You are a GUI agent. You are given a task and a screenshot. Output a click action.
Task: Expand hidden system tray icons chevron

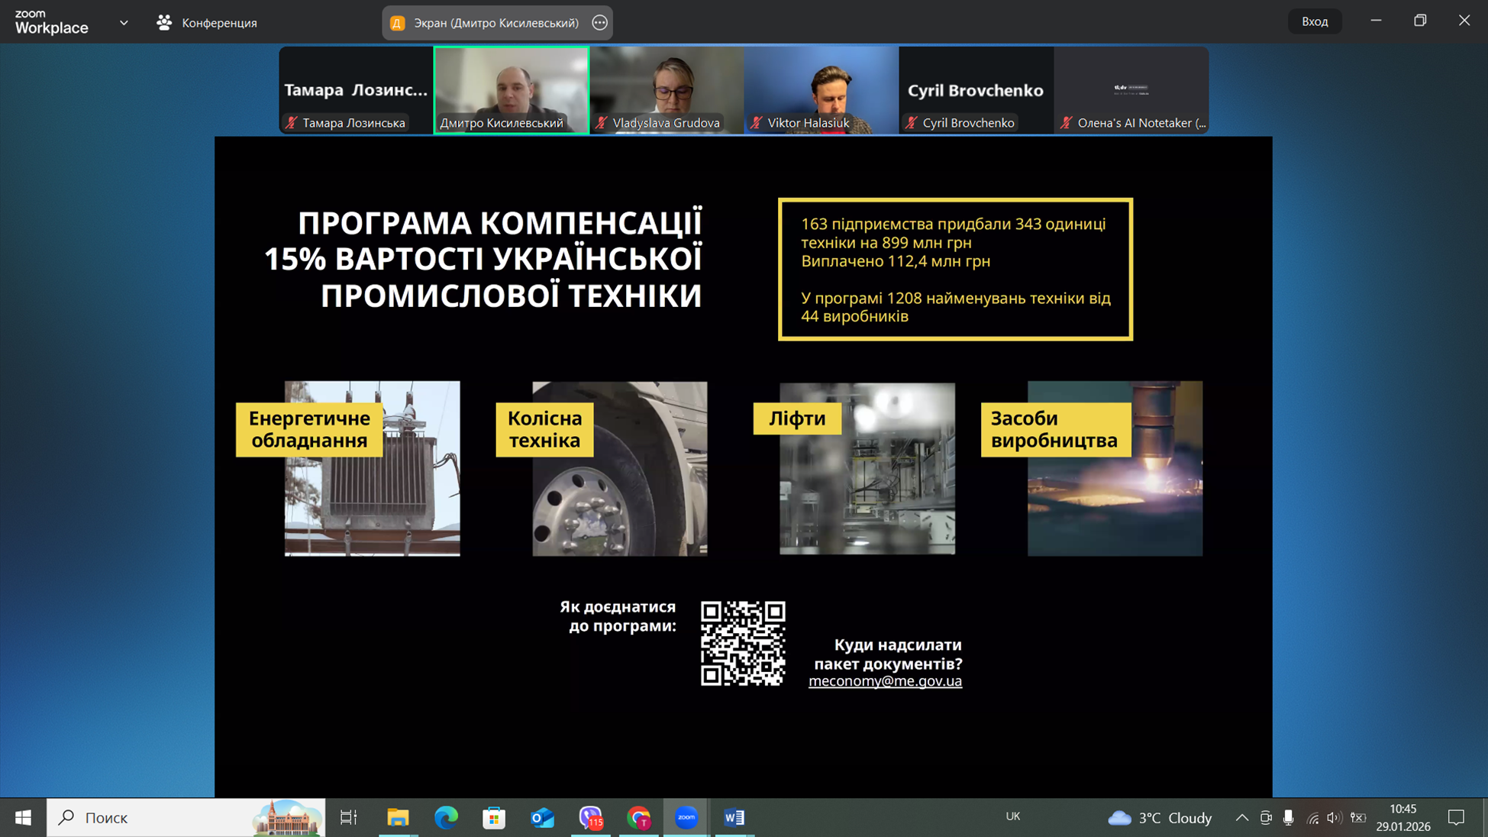click(x=1241, y=817)
